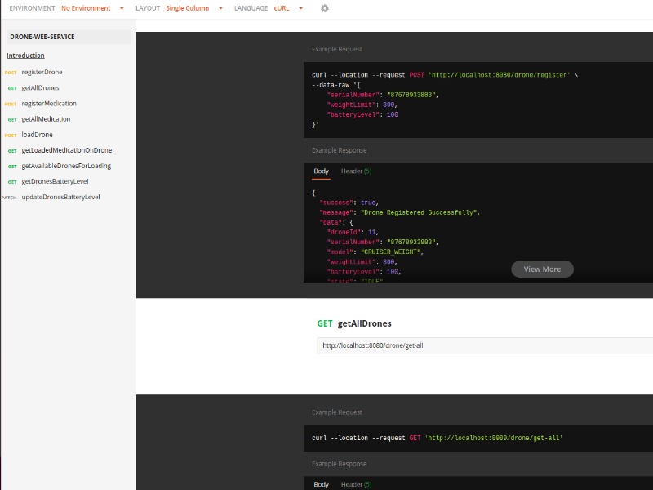The image size is (653, 490).
Task: Select getLoadedMedicationOnDrone in sidebar
Action: click(x=67, y=150)
